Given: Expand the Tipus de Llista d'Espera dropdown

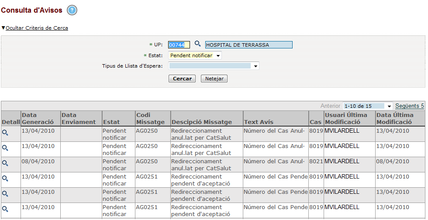Looking at the screenshot, I should point(214,66).
